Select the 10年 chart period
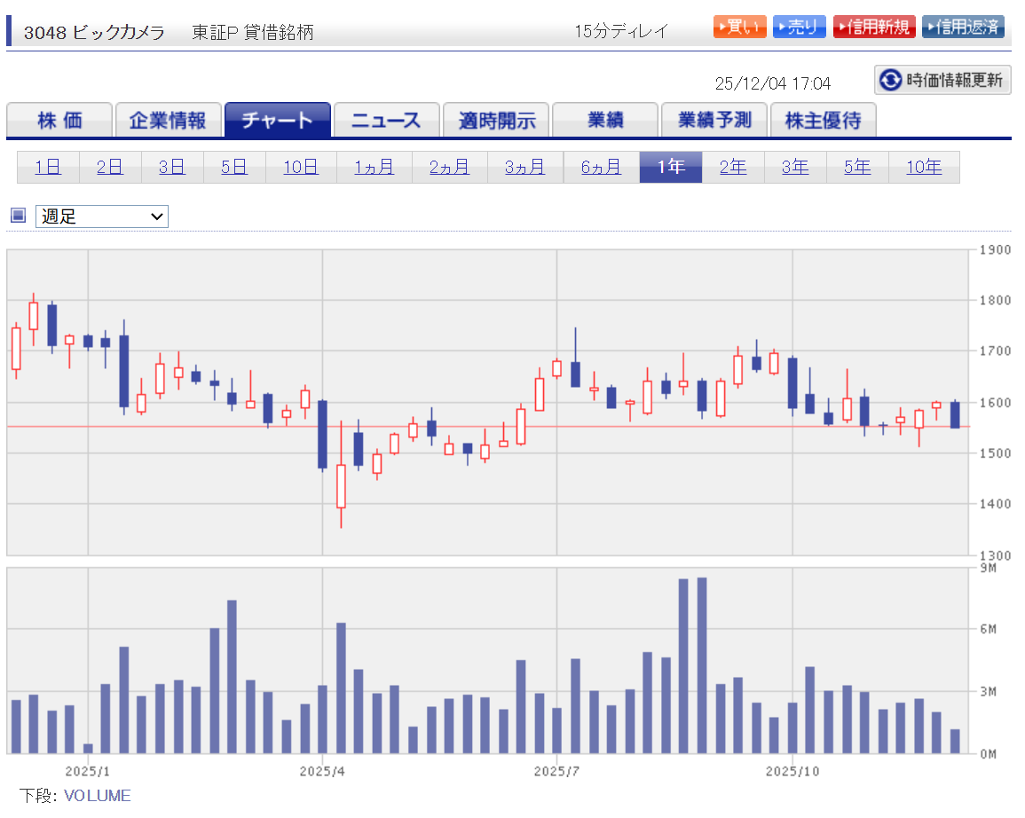1025x818 pixels. coord(923,167)
